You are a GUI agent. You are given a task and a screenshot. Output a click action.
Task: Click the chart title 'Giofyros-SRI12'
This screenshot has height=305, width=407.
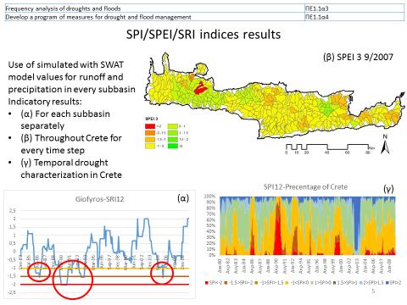[99, 199]
